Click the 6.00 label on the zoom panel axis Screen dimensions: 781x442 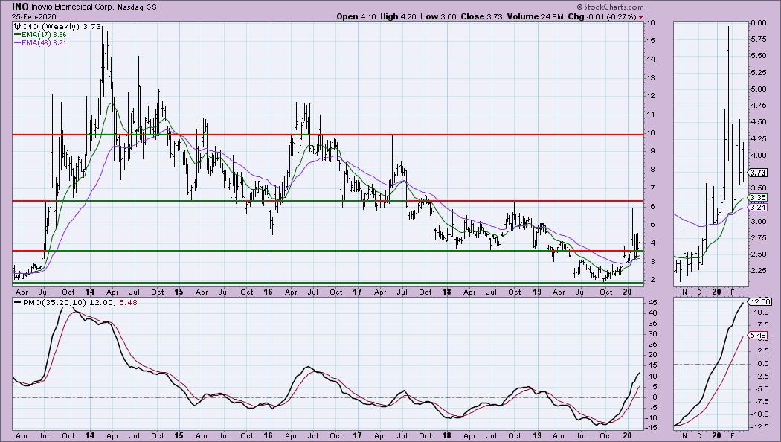(758, 23)
